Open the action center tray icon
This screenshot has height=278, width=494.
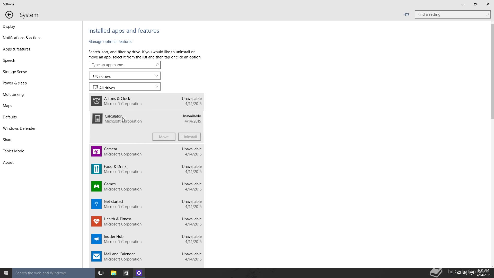click(472, 273)
